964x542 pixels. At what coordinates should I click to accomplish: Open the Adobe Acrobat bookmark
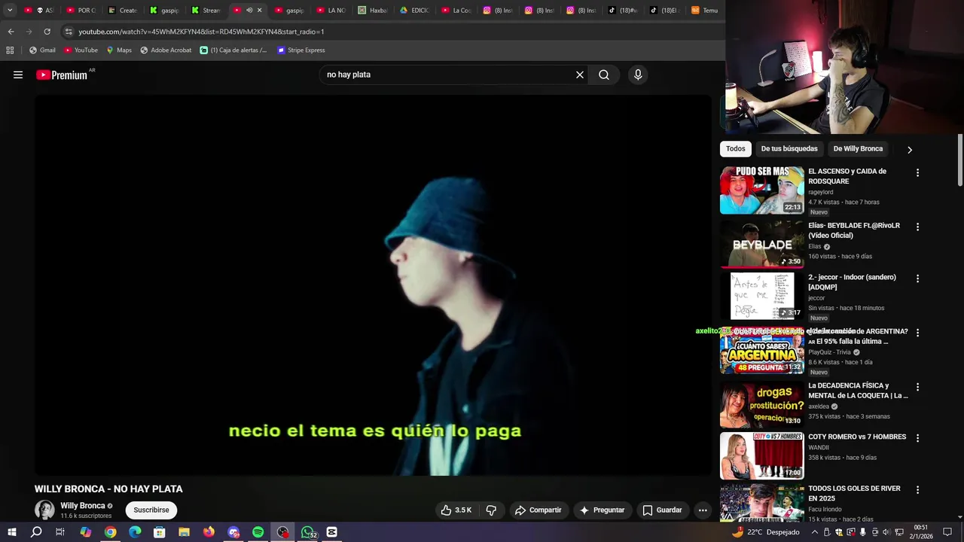[x=166, y=50]
